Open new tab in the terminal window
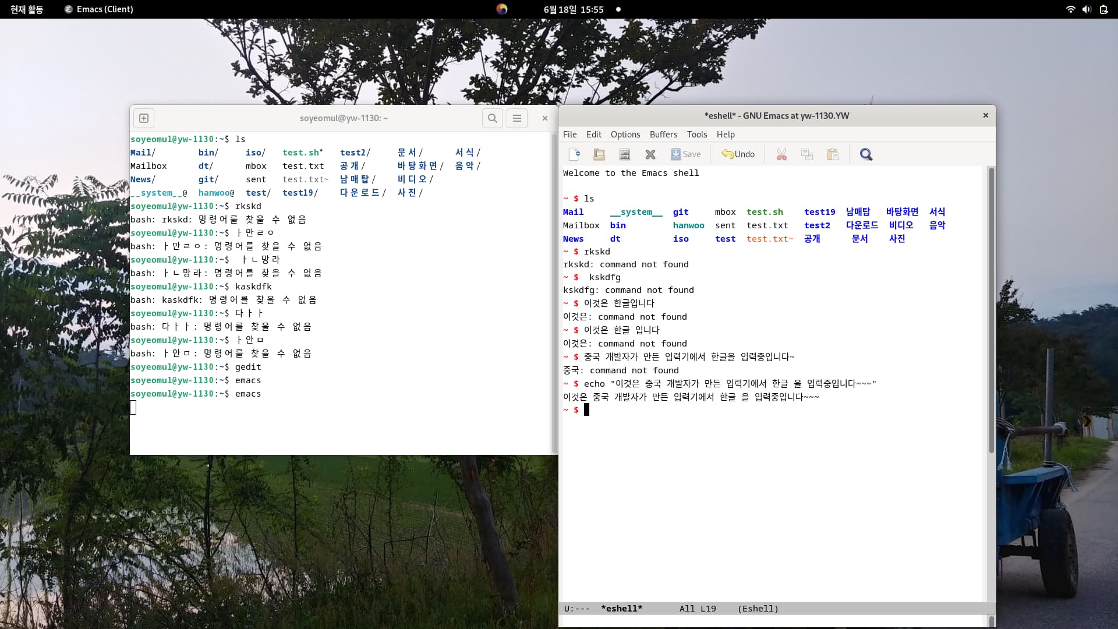Viewport: 1118px width, 629px height. (x=144, y=118)
